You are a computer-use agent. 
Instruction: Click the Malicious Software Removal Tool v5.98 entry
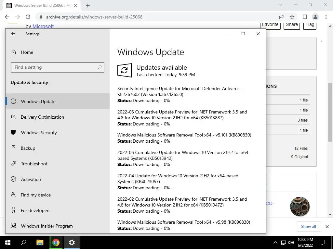coord(184,225)
